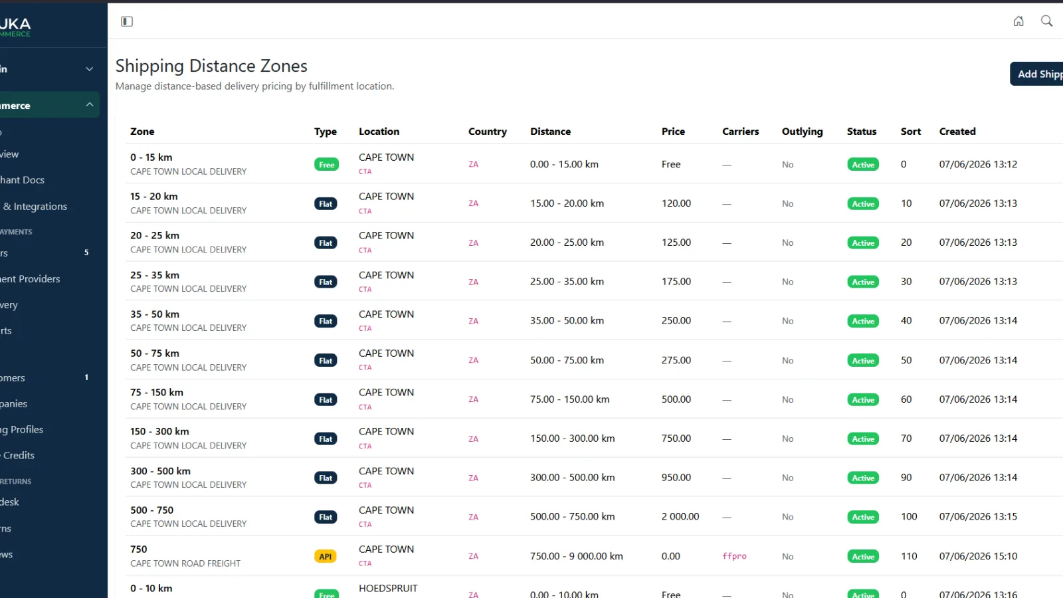The height and width of the screenshot is (598, 1063).
Task: Click the badge showing 5 in sidebar
Action: coord(86,252)
